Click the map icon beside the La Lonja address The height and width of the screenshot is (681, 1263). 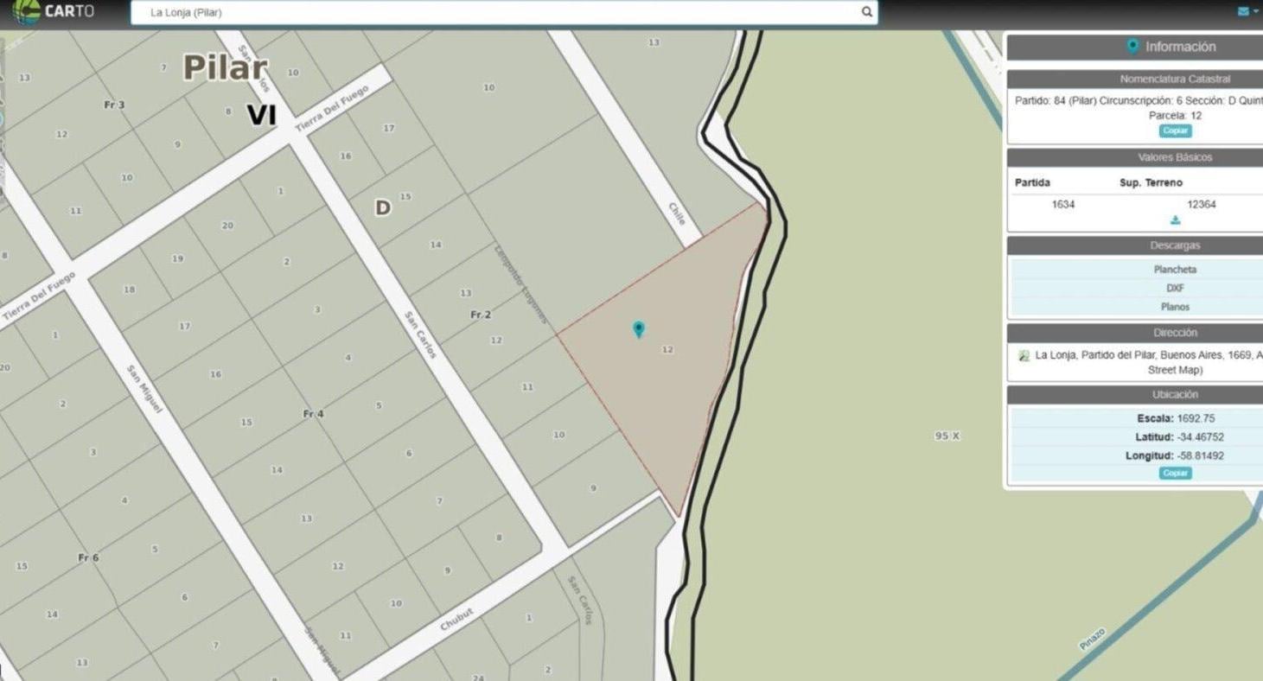[x=1024, y=355]
